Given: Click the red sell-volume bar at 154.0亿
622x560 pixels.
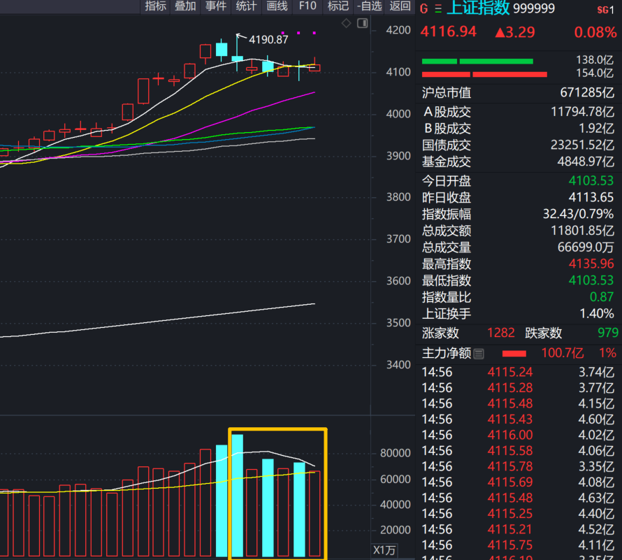Looking at the screenshot, I should pos(509,74).
